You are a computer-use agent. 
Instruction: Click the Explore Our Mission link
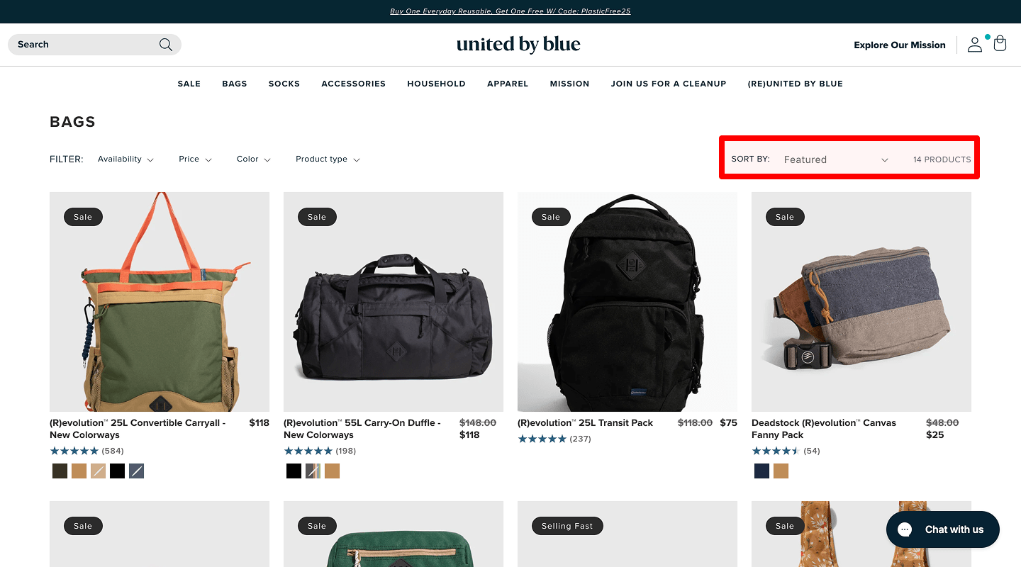[899, 45]
